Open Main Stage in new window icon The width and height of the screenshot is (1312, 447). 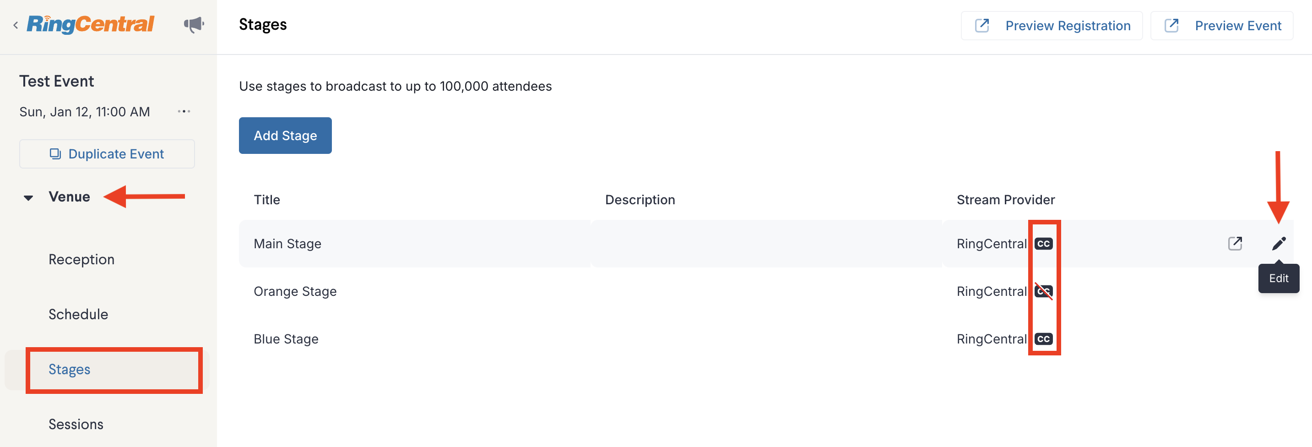click(x=1235, y=244)
